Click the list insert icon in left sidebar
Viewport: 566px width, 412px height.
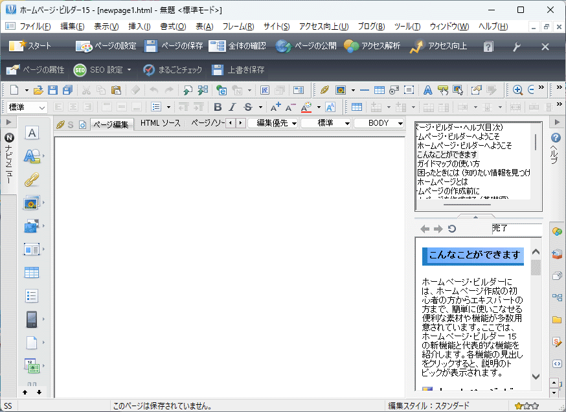point(32,296)
